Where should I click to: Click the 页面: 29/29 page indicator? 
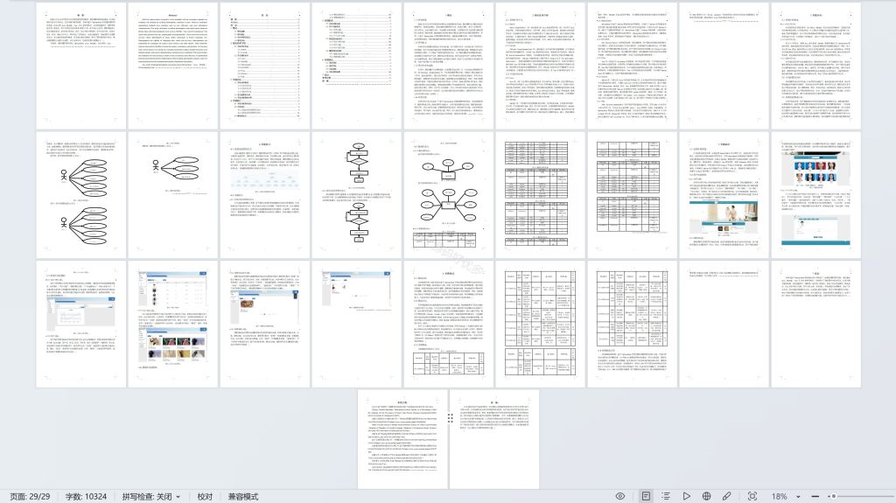click(x=30, y=496)
